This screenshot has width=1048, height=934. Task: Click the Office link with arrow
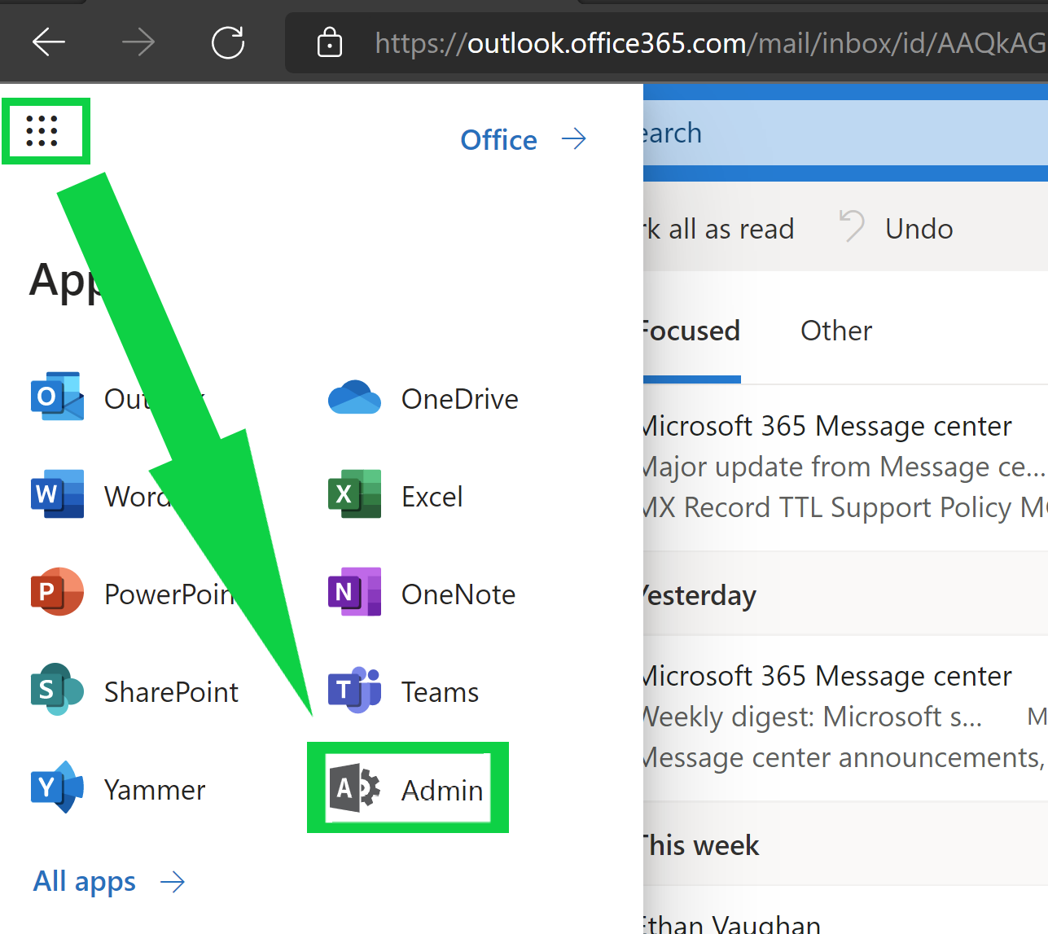pyautogui.click(x=523, y=140)
